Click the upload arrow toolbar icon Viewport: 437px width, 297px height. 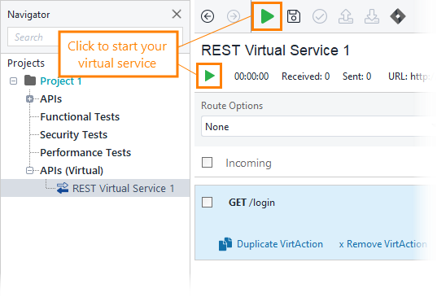click(346, 16)
